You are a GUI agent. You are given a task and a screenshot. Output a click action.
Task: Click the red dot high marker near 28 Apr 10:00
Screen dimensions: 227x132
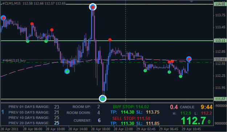click(x=52, y=30)
